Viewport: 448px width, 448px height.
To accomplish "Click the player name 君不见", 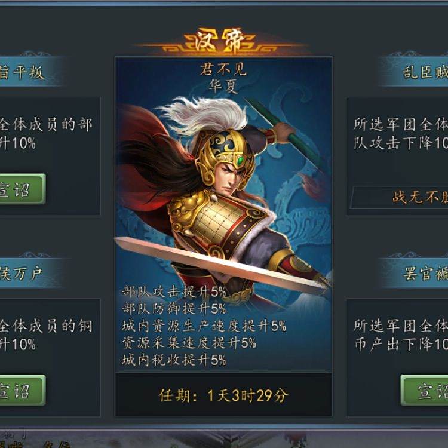I will click(223, 69).
